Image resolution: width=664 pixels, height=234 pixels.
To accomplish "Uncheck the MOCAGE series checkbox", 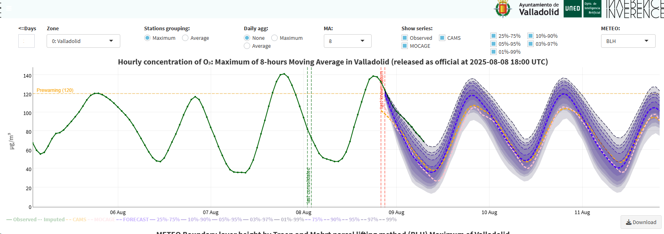I will coord(405,46).
